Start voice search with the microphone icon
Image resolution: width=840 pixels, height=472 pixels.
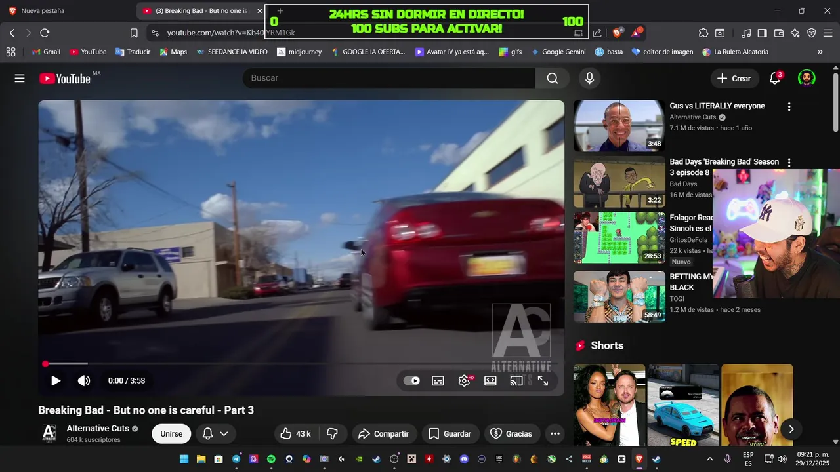pos(589,78)
